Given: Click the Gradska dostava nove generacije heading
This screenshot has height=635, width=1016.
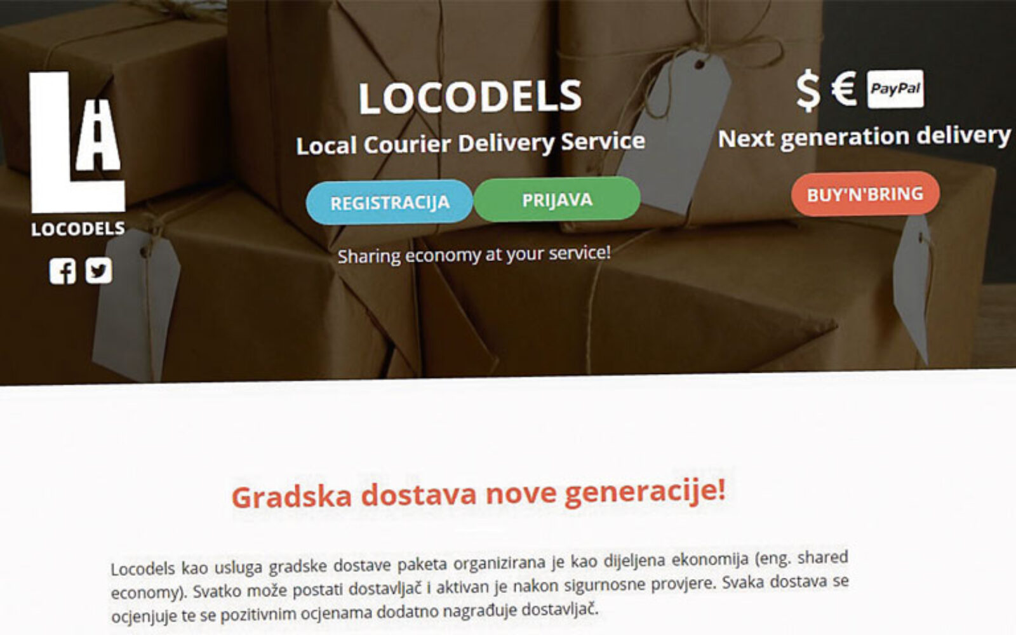Looking at the screenshot, I should (478, 493).
